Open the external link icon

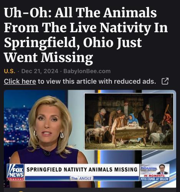(165, 81)
